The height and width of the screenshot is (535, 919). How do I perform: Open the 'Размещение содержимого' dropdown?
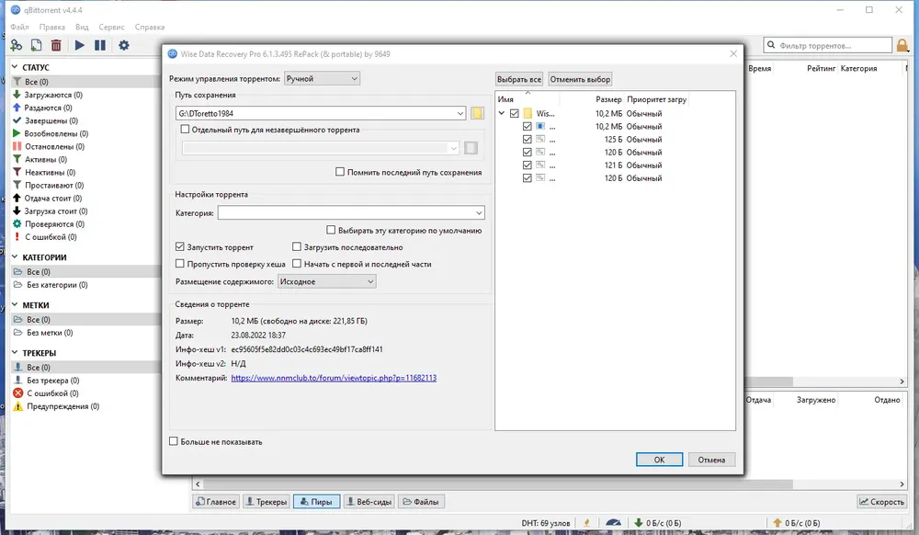[x=326, y=281]
